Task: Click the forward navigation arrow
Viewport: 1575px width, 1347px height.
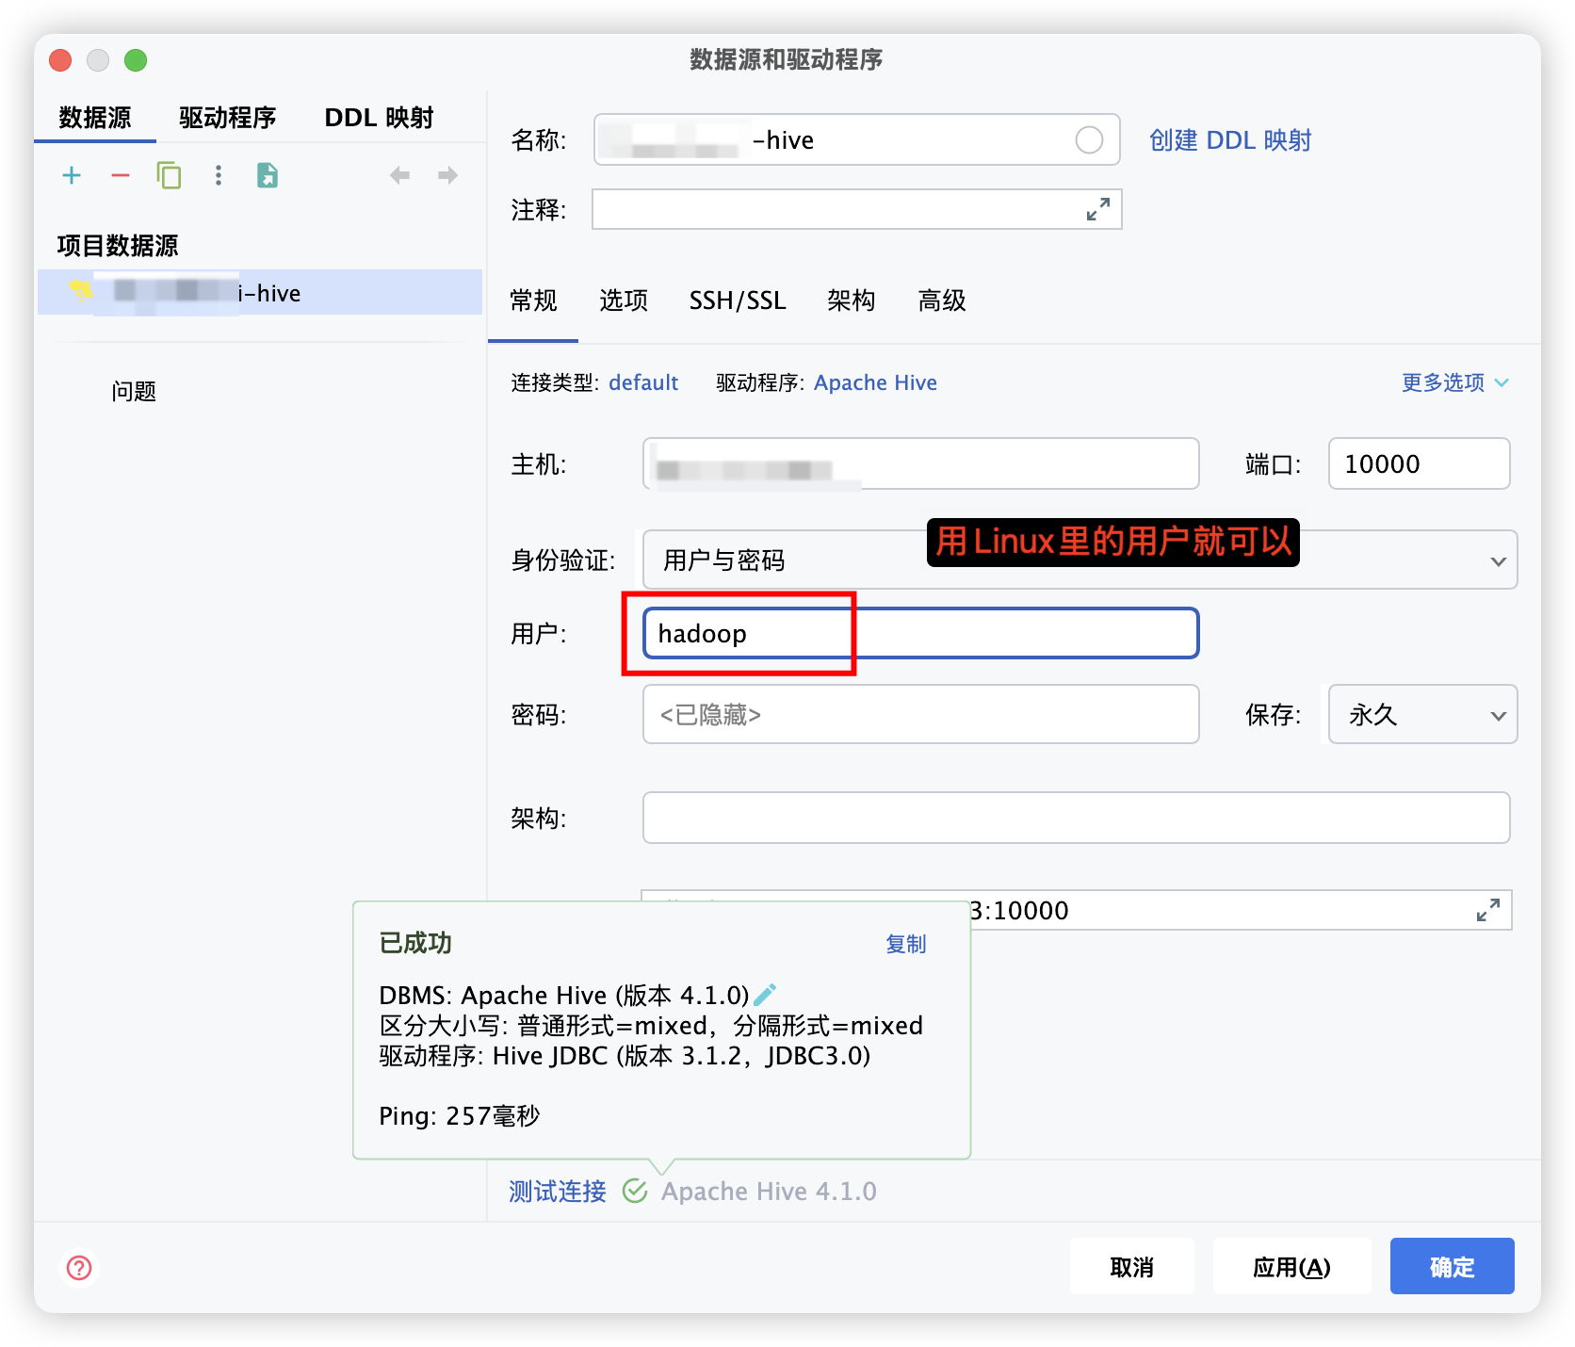Action: point(447,175)
